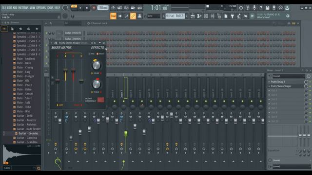The image size is (312, 175).
Task: Toggle the In/Out Difference red button
Action: coord(101,100)
